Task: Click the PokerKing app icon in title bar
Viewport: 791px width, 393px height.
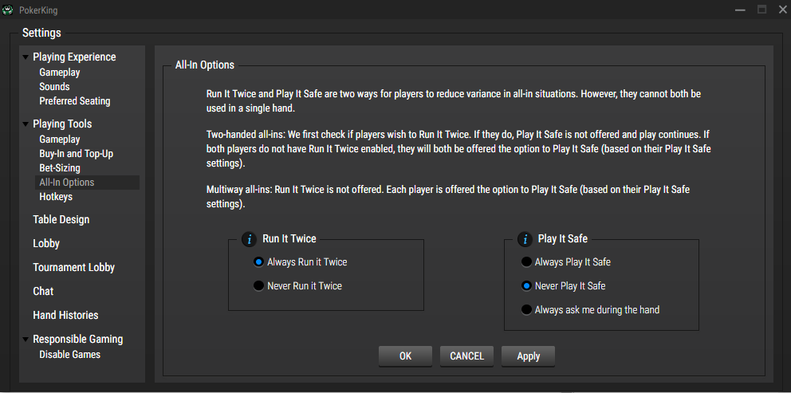Action: click(8, 10)
